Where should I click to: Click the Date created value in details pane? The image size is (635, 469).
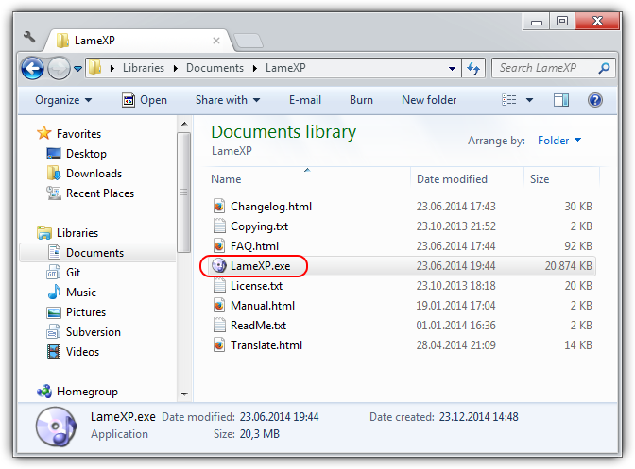pyautogui.click(x=479, y=417)
